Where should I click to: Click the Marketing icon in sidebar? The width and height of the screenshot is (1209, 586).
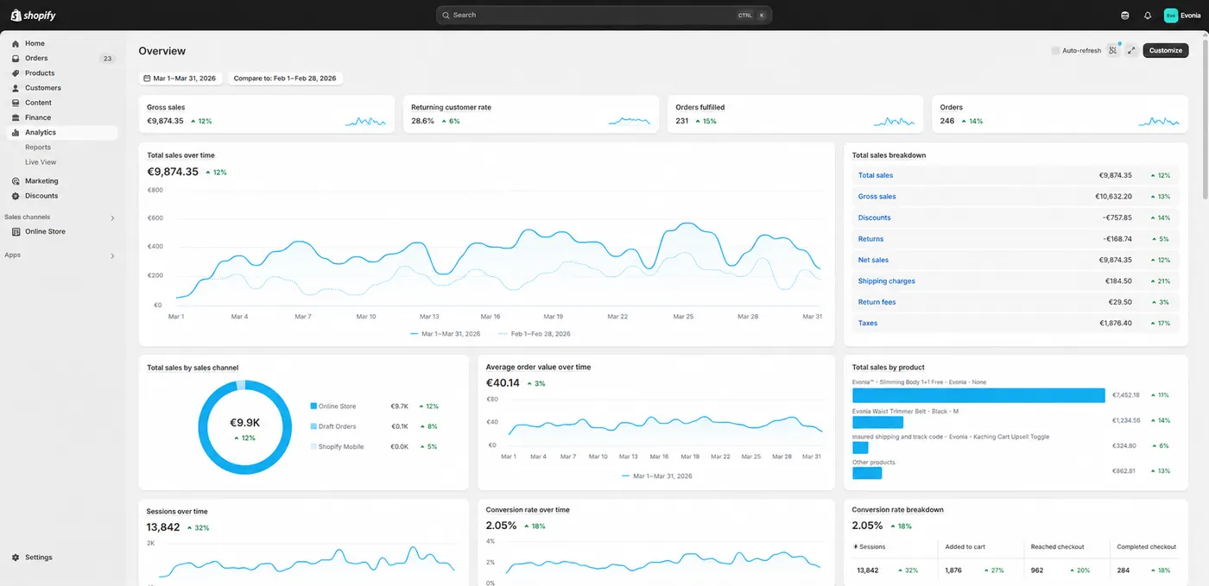(x=16, y=181)
